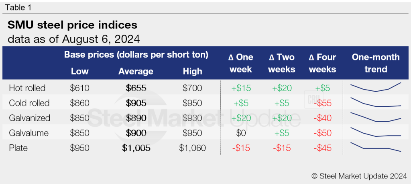Click the Plate average price $1,005

136,148
